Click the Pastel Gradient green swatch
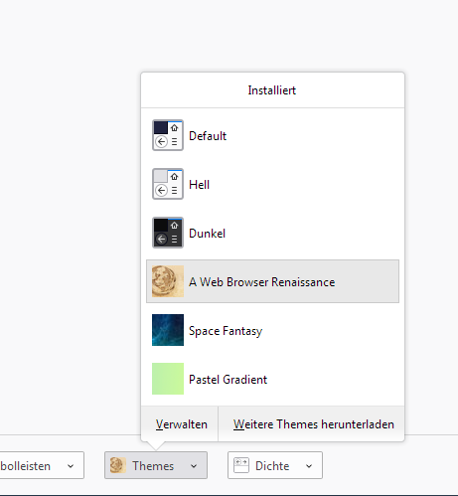458x496 pixels. point(168,379)
